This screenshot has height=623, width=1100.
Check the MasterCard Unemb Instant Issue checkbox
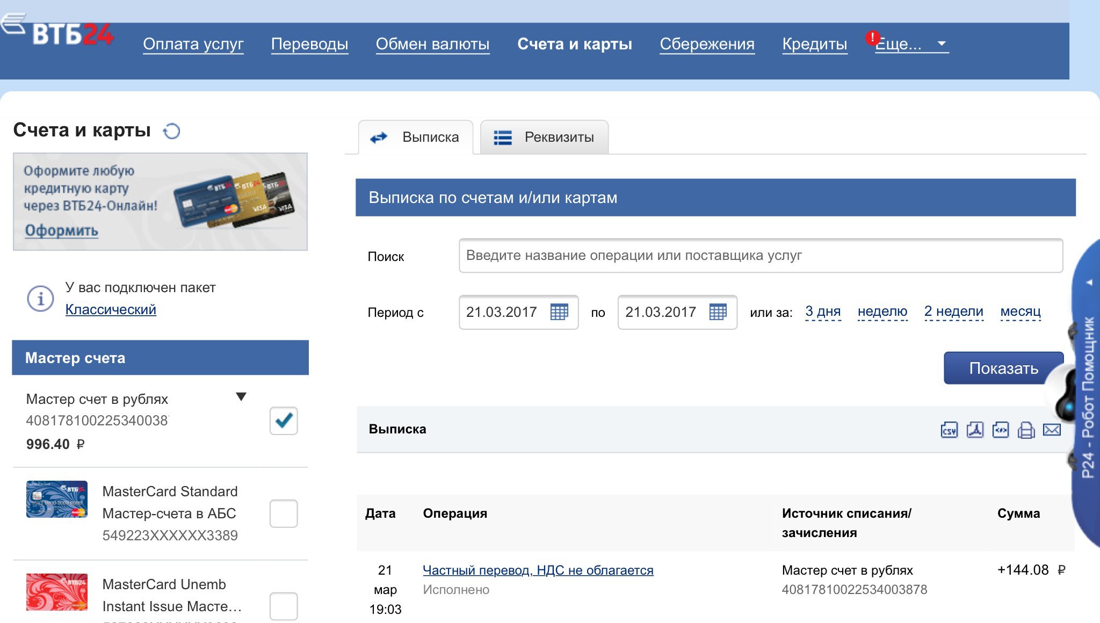click(x=284, y=606)
